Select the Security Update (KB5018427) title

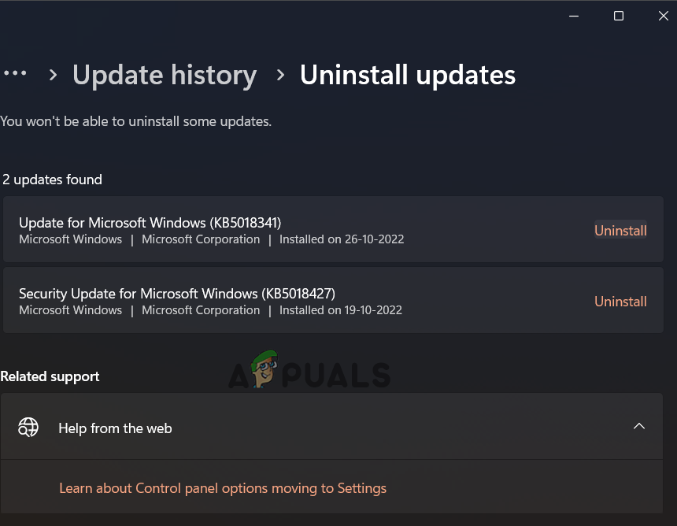(177, 293)
